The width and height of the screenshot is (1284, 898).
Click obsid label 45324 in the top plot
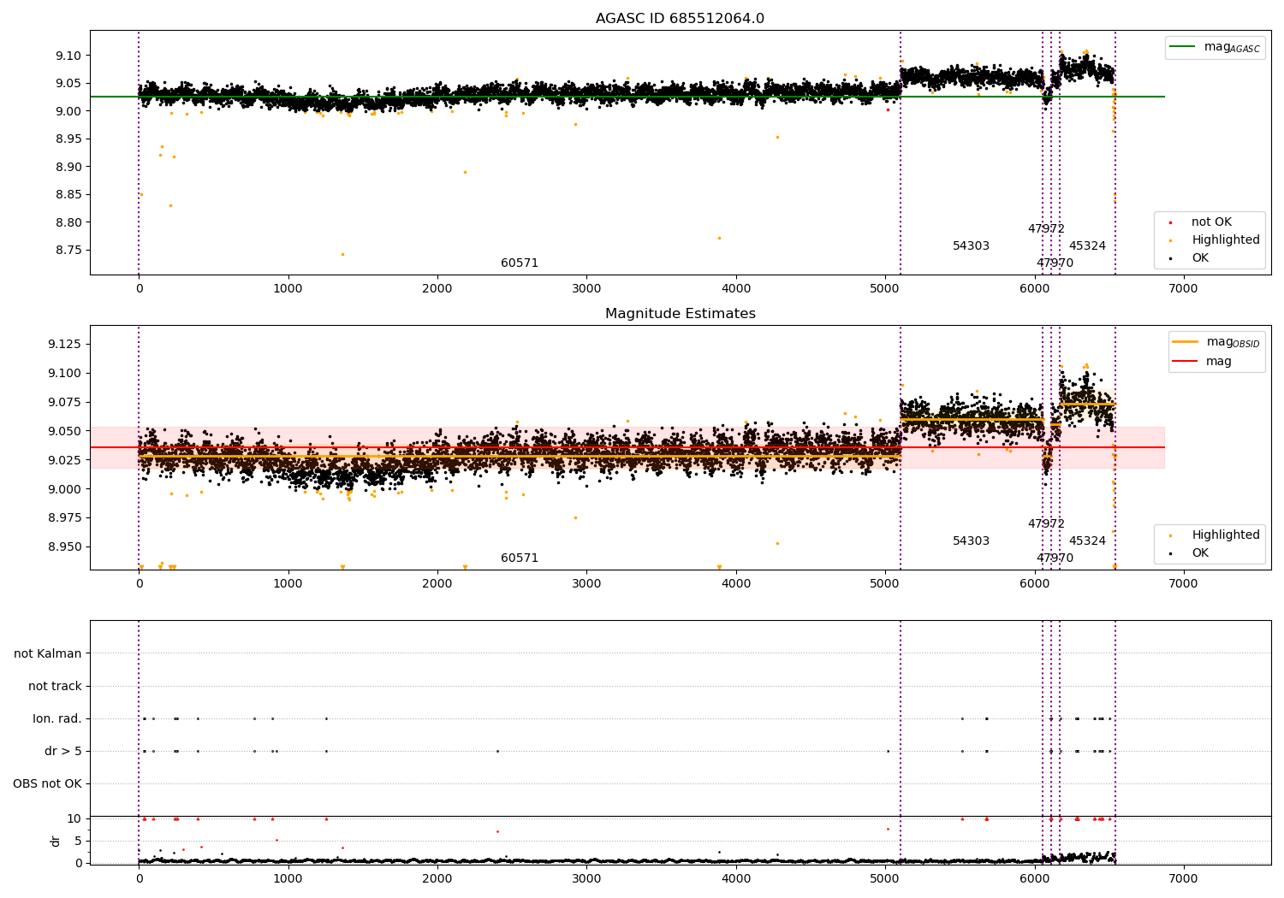point(1087,246)
